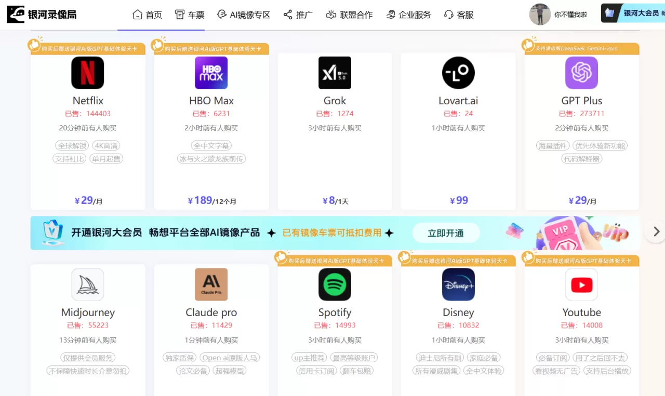Open the 企业服务 menu item
The image size is (665, 396).
click(409, 15)
